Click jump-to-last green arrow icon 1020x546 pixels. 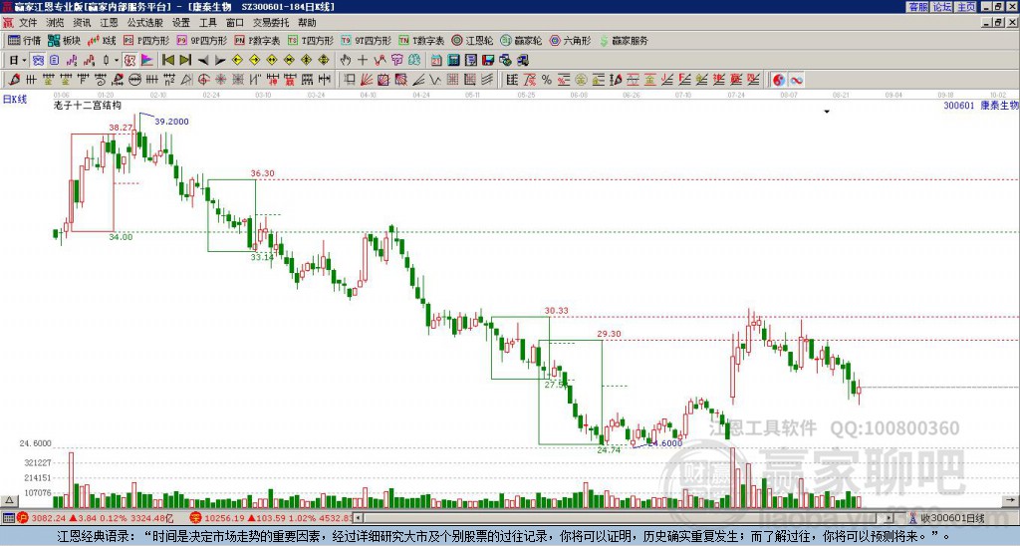pyautogui.click(x=185, y=61)
